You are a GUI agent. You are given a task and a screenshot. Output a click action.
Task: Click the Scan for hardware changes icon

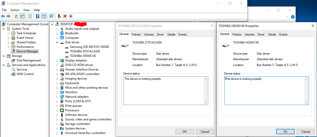pos(51,16)
